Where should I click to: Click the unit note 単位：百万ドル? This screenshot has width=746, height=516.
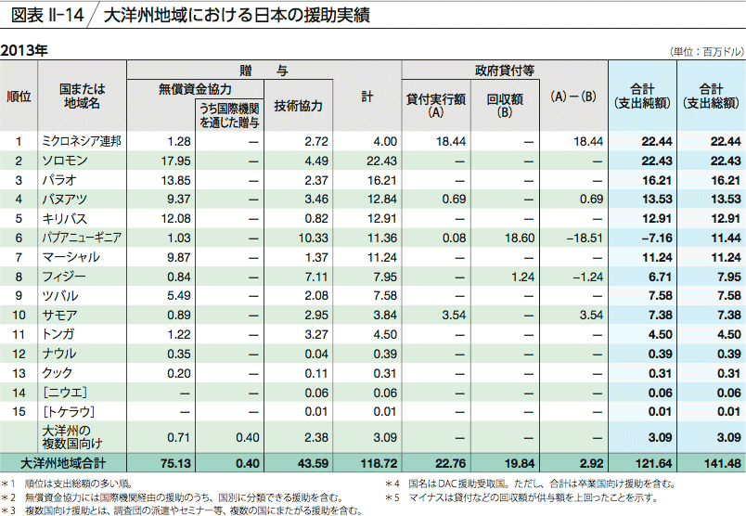point(706,52)
